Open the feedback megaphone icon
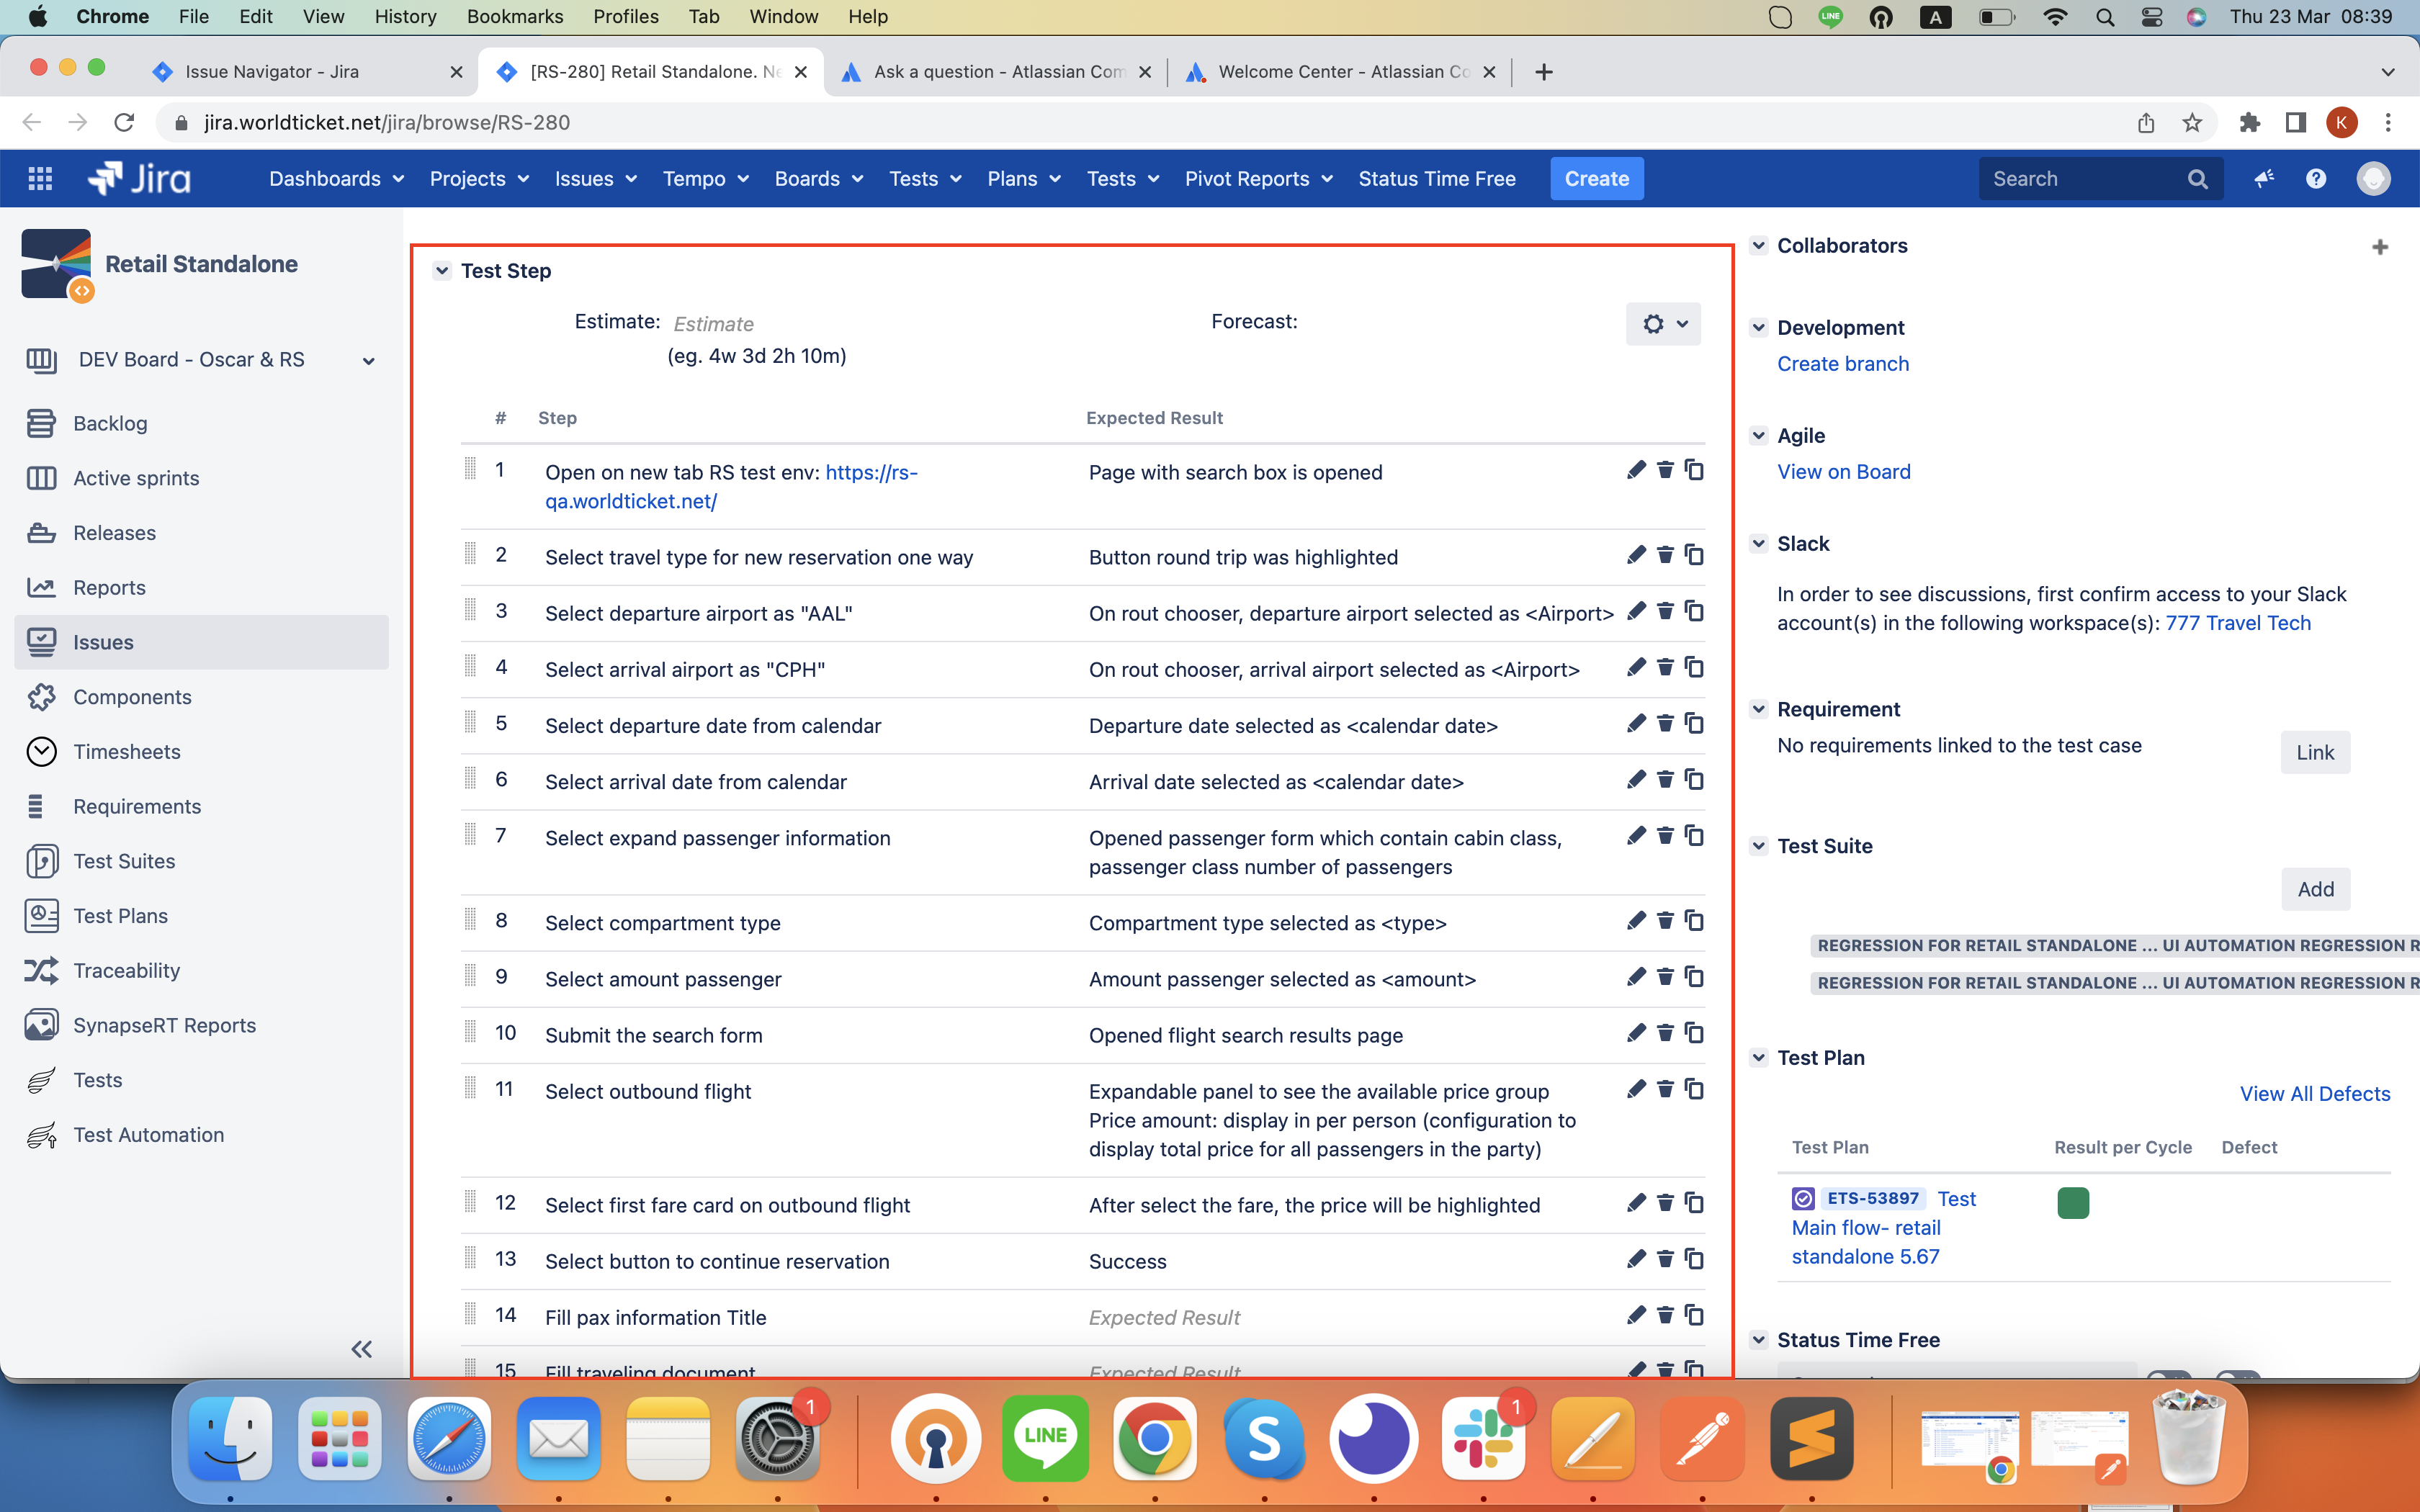The width and height of the screenshot is (2420, 1512). (x=2264, y=179)
